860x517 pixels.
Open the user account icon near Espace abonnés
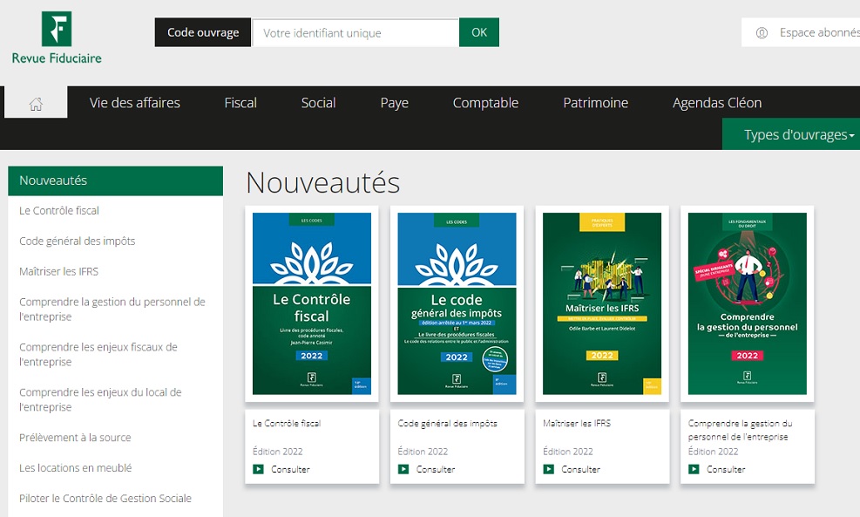coord(762,33)
